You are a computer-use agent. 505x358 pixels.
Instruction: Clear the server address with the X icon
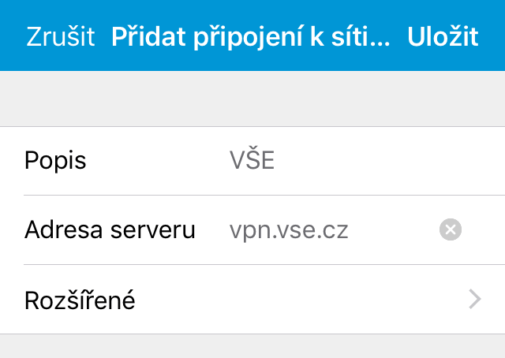pos(450,230)
